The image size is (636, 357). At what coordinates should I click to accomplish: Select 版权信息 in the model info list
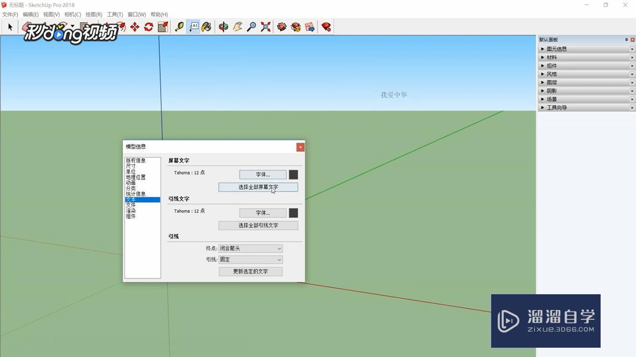pyautogui.click(x=136, y=160)
